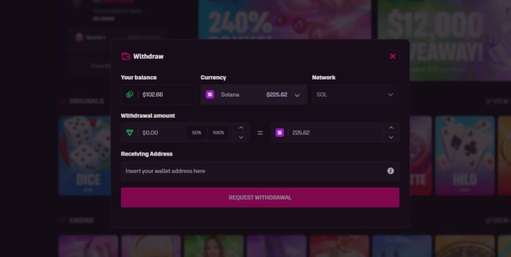Click the green coin icon in Your balance
This screenshot has height=257, width=511.
130,95
